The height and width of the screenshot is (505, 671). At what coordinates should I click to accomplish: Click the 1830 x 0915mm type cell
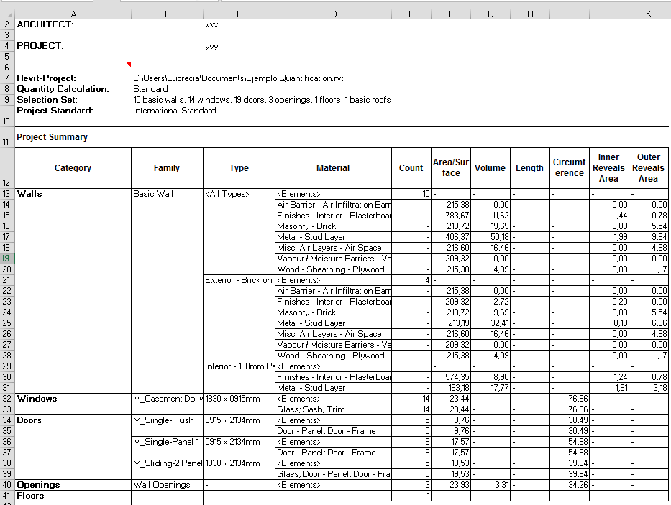(239, 398)
